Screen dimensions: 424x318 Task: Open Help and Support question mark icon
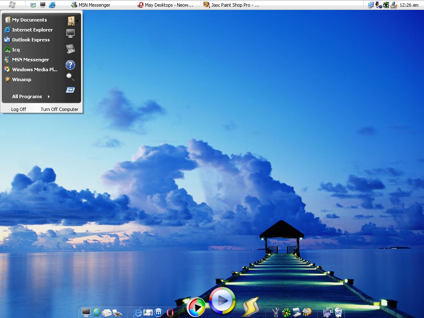pyautogui.click(x=70, y=65)
